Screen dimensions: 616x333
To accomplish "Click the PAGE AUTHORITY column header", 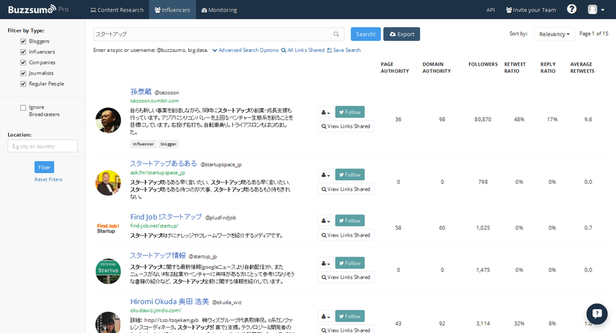I will 395,68.
